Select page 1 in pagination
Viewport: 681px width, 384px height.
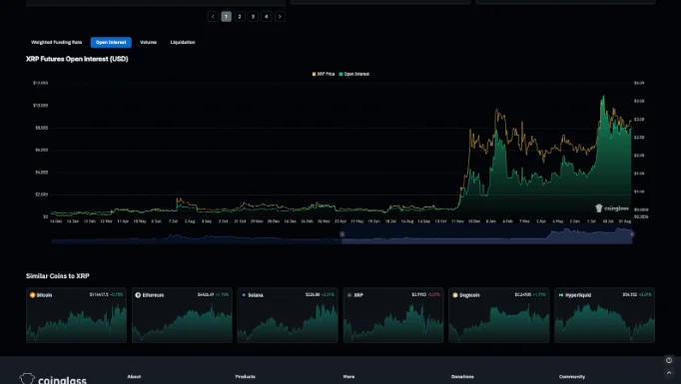(x=227, y=17)
